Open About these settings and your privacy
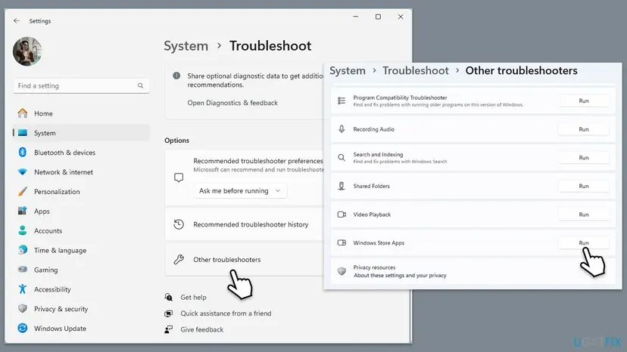The height and width of the screenshot is (352, 627). click(400, 276)
